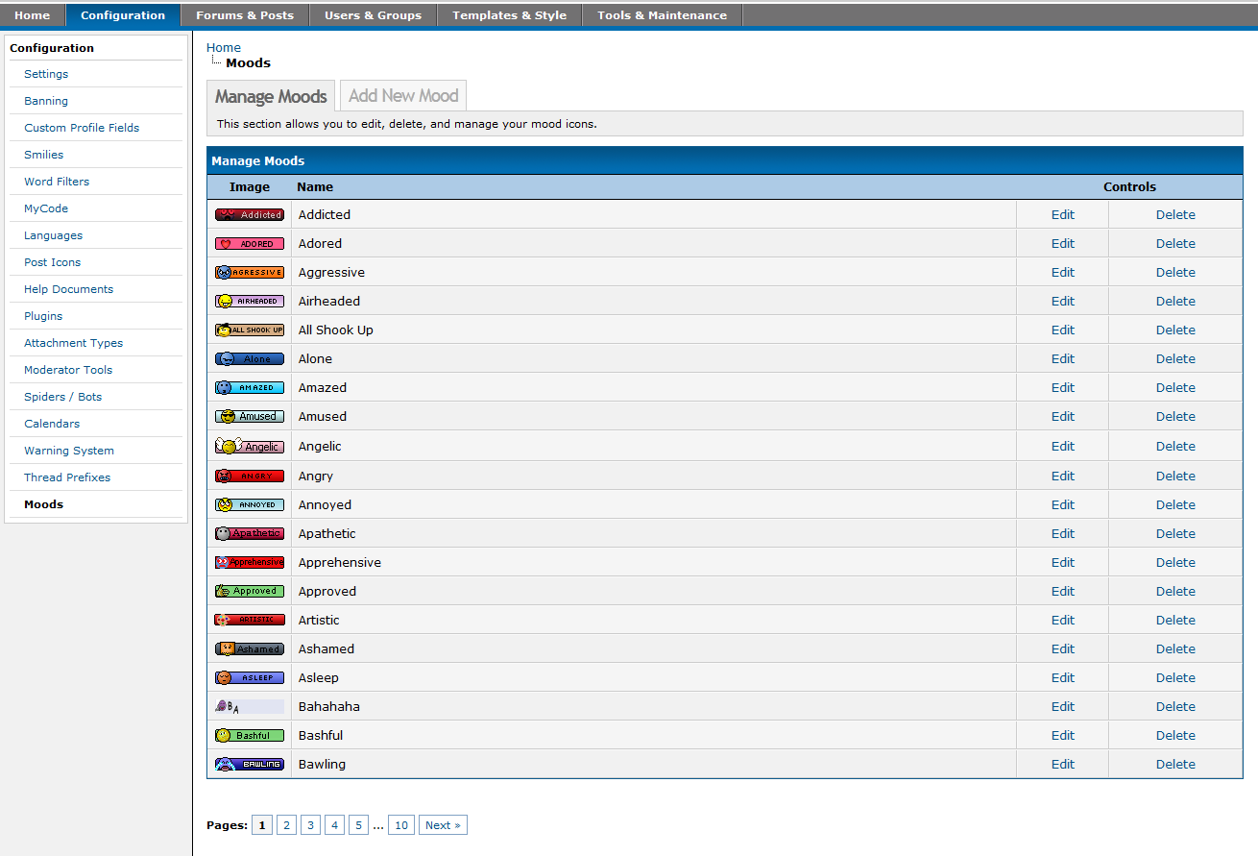This screenshot has width=1258, height=856.
Task: Click the Angelic mood icon with wings
Action: (249, 447)
